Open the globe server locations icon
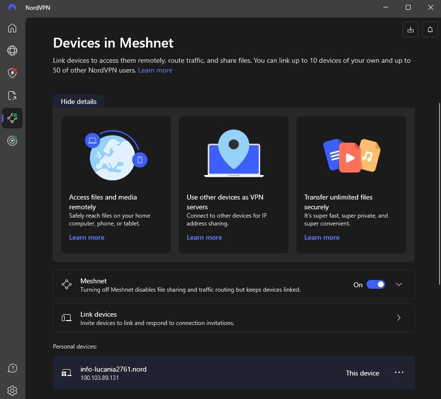This screenshot has width=441, height=399. tap(12, 50)
